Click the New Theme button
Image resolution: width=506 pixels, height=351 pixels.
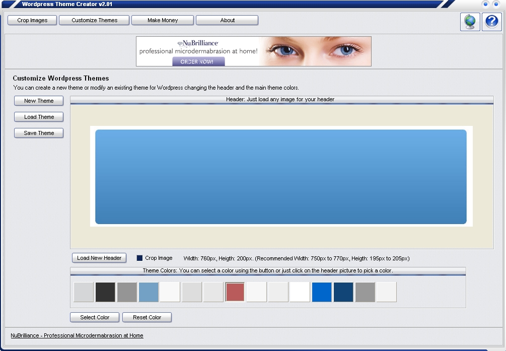point(39,101)
